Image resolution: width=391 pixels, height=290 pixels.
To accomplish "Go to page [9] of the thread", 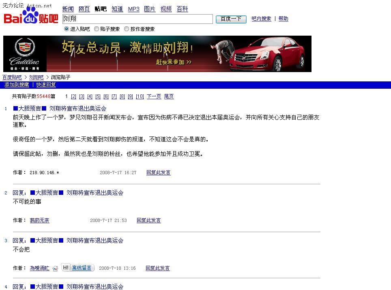I will pyautogui.click(x=130, y=96).
